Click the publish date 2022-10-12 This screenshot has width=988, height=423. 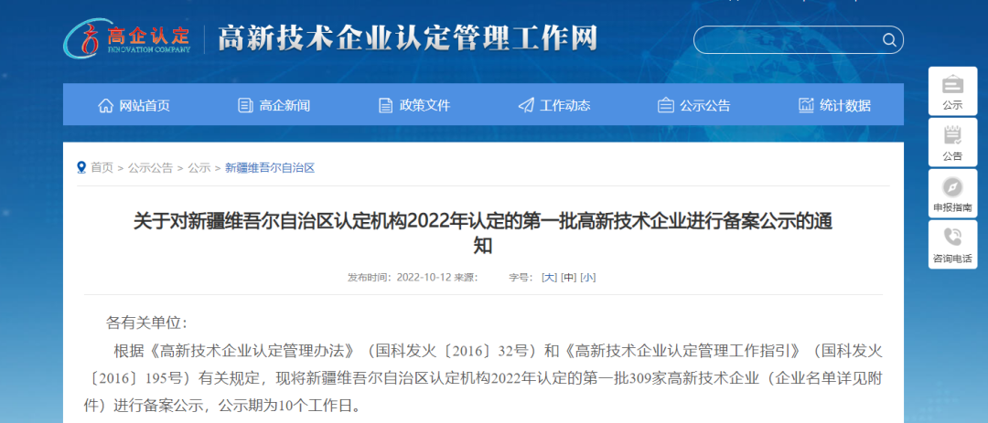tap(424, 277)
